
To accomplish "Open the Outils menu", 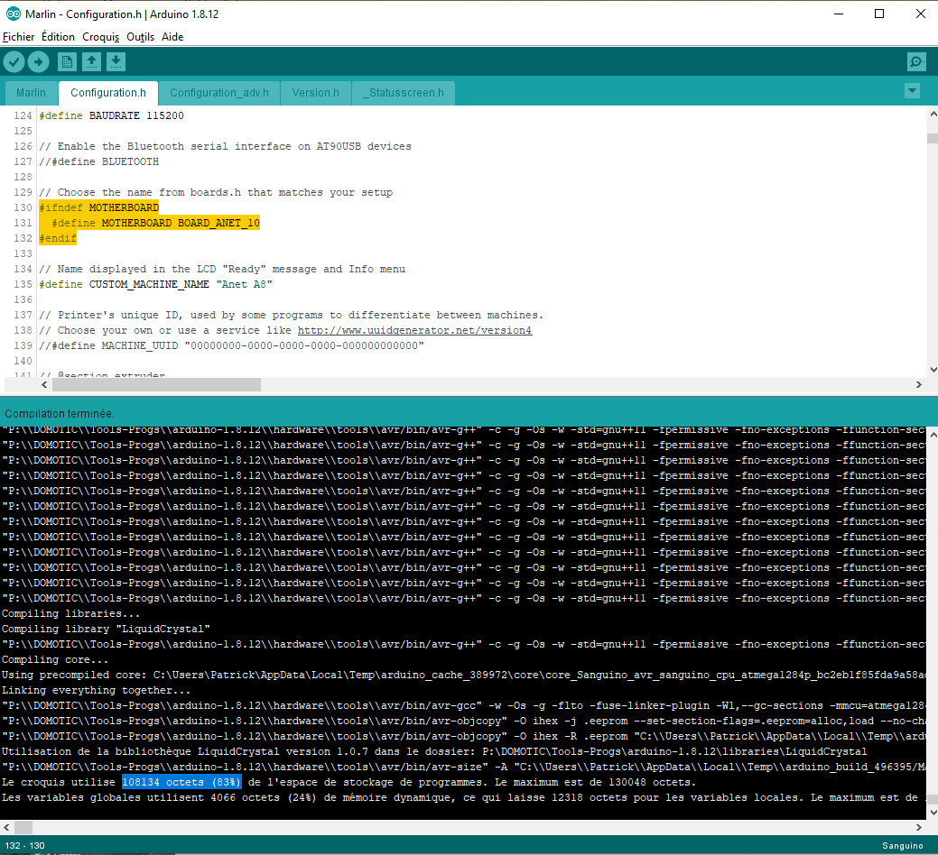I will click(x=140, y=37).
